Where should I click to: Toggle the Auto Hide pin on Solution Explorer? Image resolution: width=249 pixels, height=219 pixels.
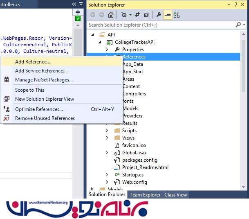(236, 5)
